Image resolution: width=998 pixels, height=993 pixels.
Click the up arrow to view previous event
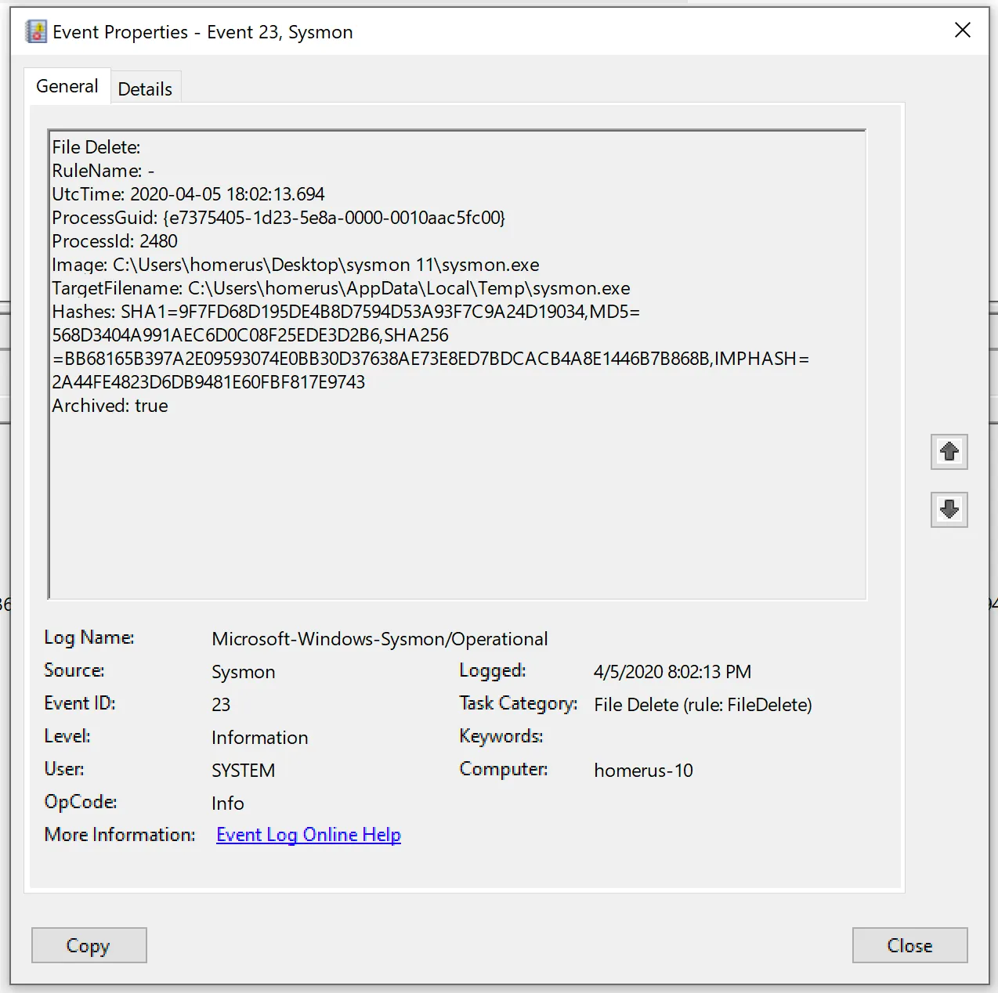click(x=949, y=452)
